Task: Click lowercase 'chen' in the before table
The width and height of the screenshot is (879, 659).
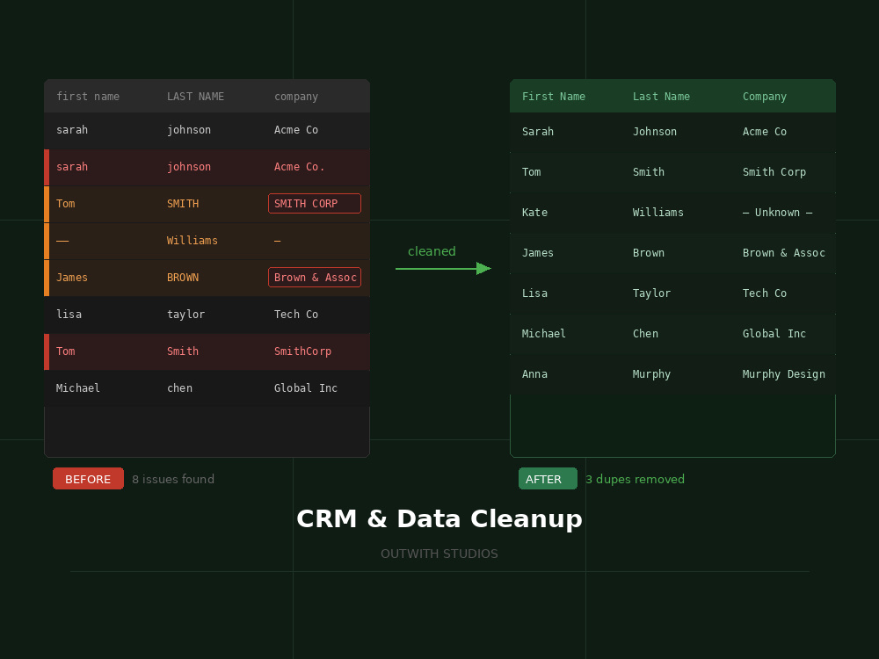Action: coord(179,387)
